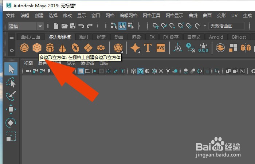Open the shelf tab list menu
Image resolution: width=255 pixels, height=164 pixels.
point(12,38)
